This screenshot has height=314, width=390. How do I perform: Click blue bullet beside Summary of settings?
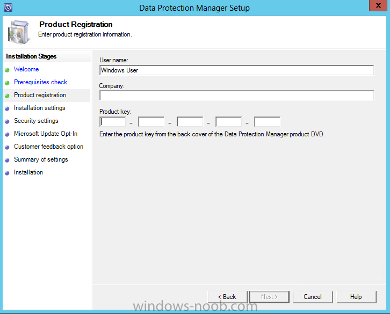[x=7, y=160]
